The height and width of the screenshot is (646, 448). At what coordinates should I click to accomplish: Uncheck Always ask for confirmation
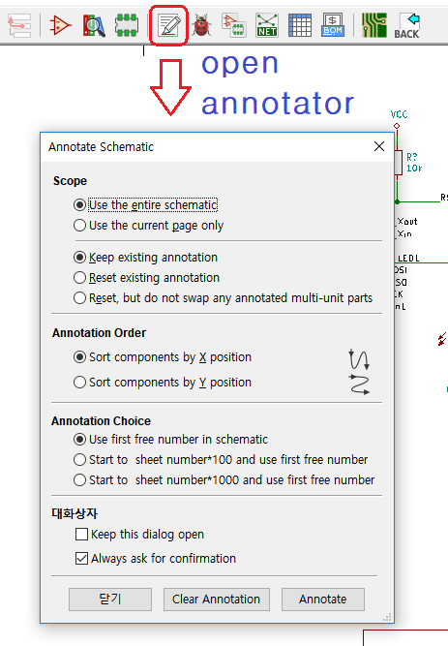[x=156, y=558]
